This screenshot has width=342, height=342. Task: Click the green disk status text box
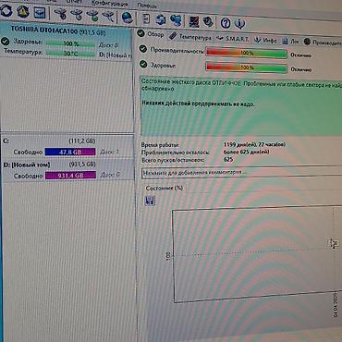(241, 105)
